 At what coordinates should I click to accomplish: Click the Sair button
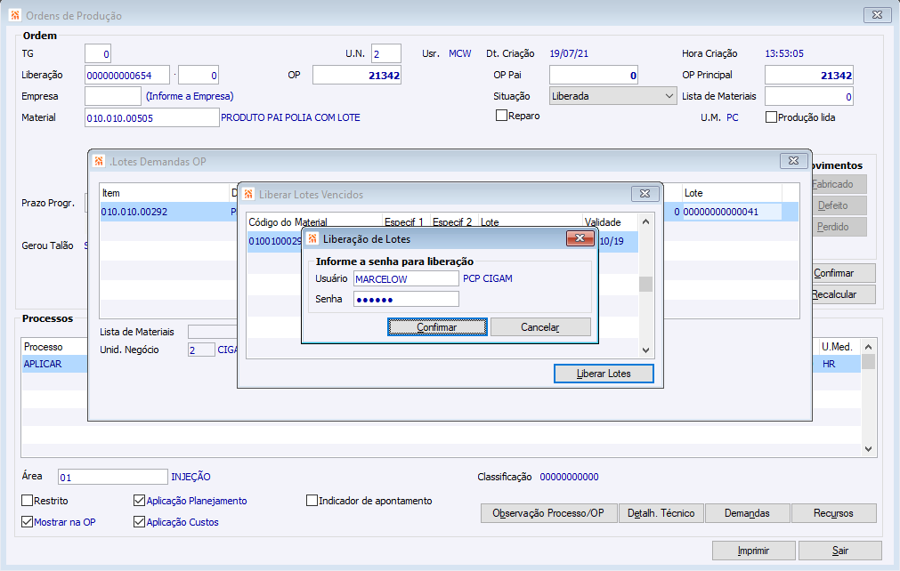pyautogui.click(x=839, y=551)
